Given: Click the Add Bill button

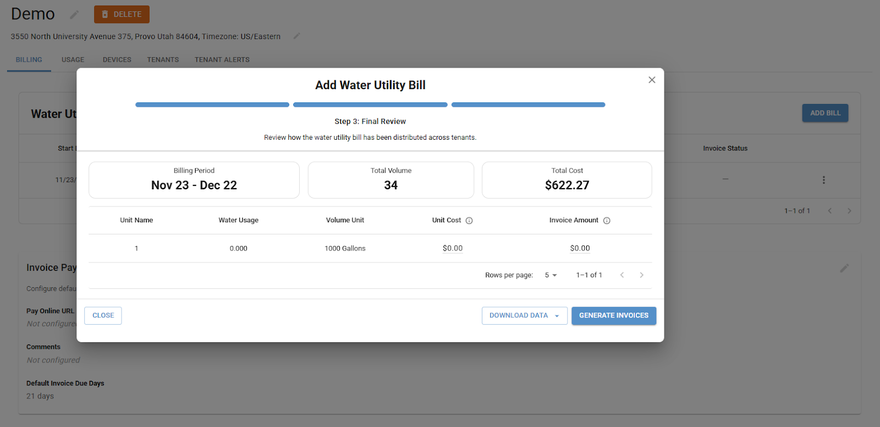Looking at the screenshot, I should pyautogui.click(x=824, y=113).
